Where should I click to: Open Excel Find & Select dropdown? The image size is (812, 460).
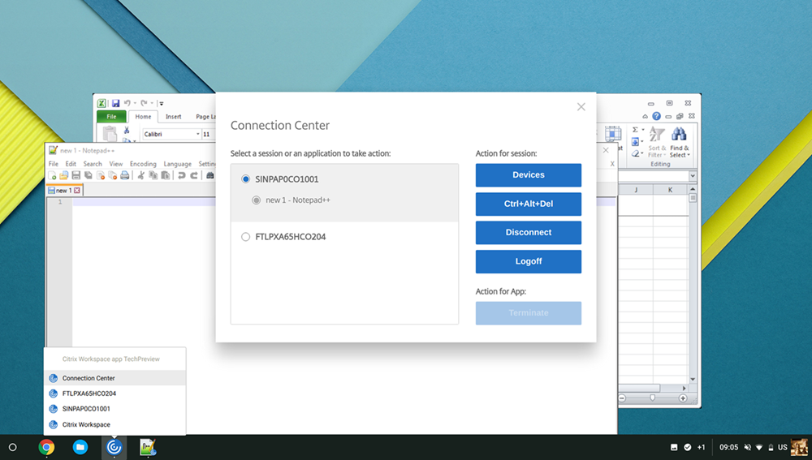tap(679, 142)
